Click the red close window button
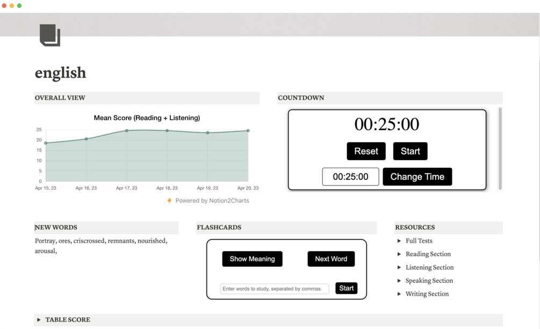Viewport: 540px width, 329px height. click(4, 5)
